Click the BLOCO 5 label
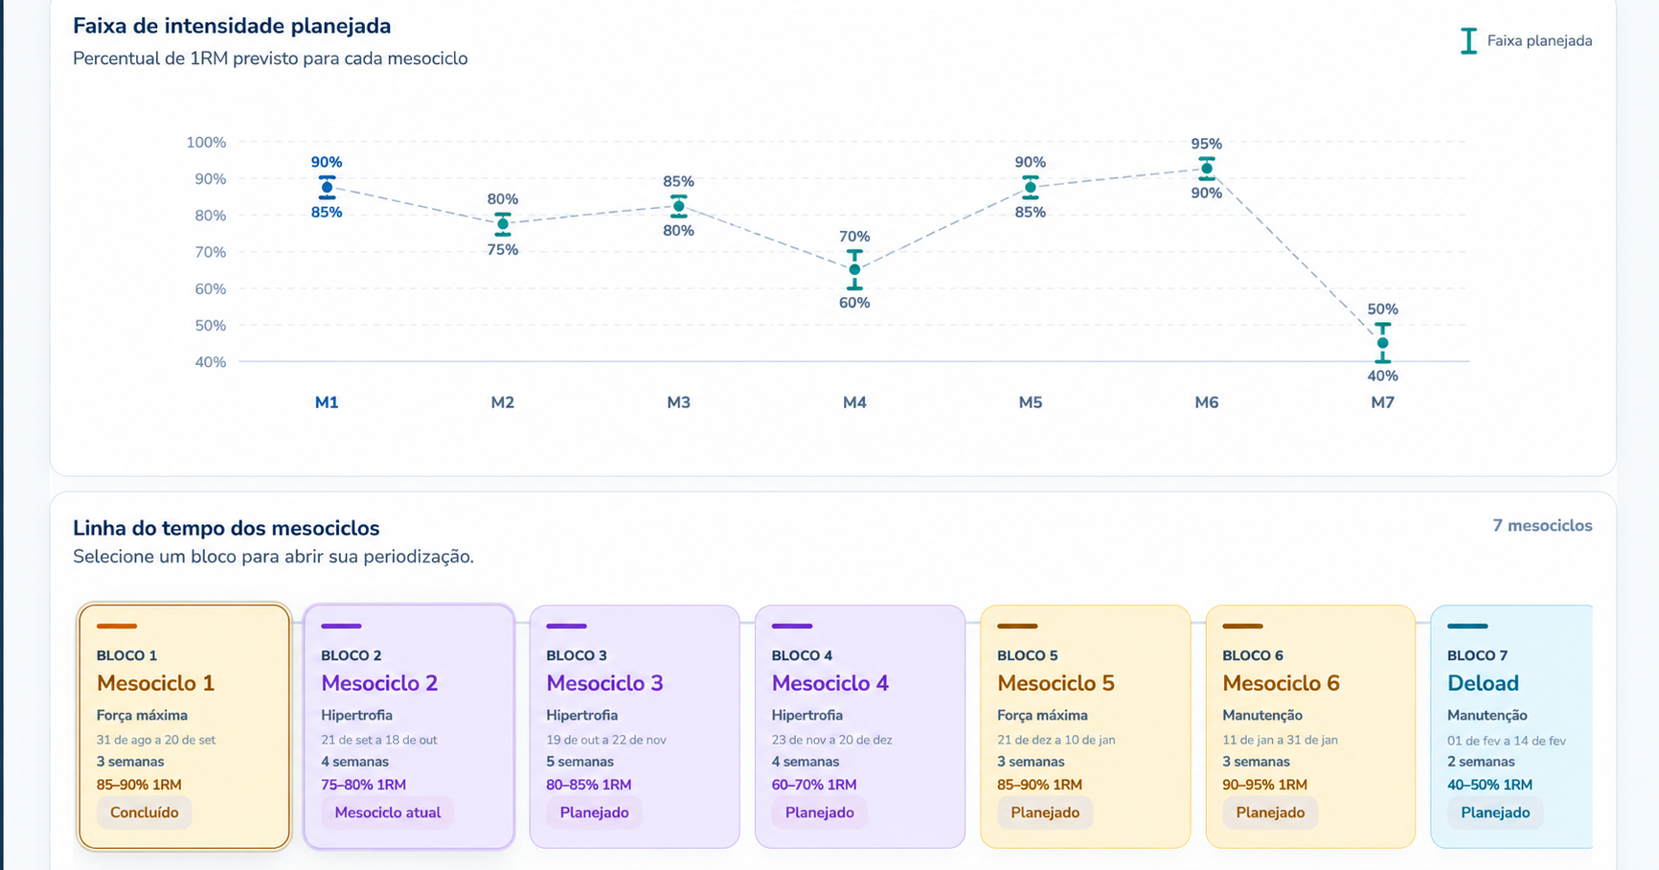Image resolution: width=1659 pixels, height=870 pixels. point(1028,655)
